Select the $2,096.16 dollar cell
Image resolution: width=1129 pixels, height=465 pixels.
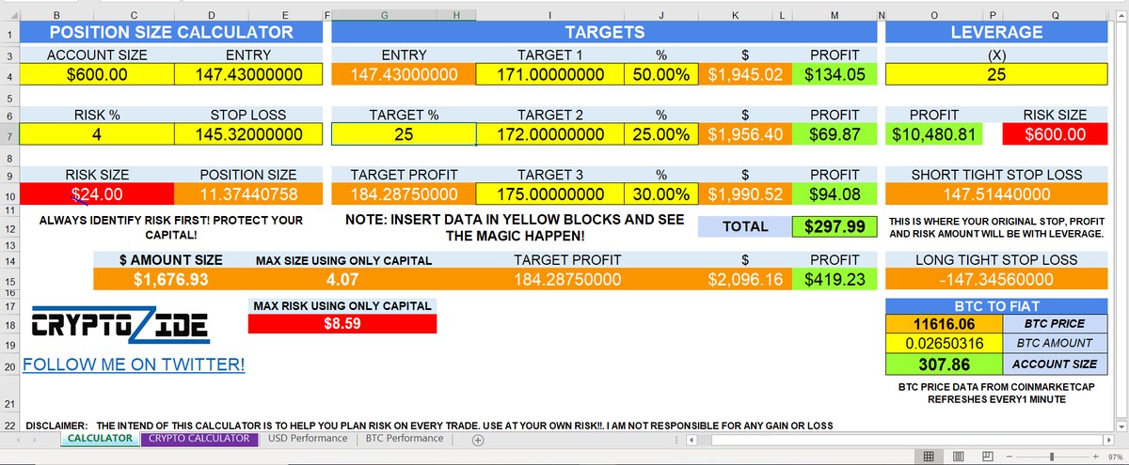745,279
